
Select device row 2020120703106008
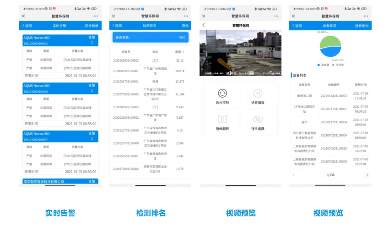pos(151,143)
